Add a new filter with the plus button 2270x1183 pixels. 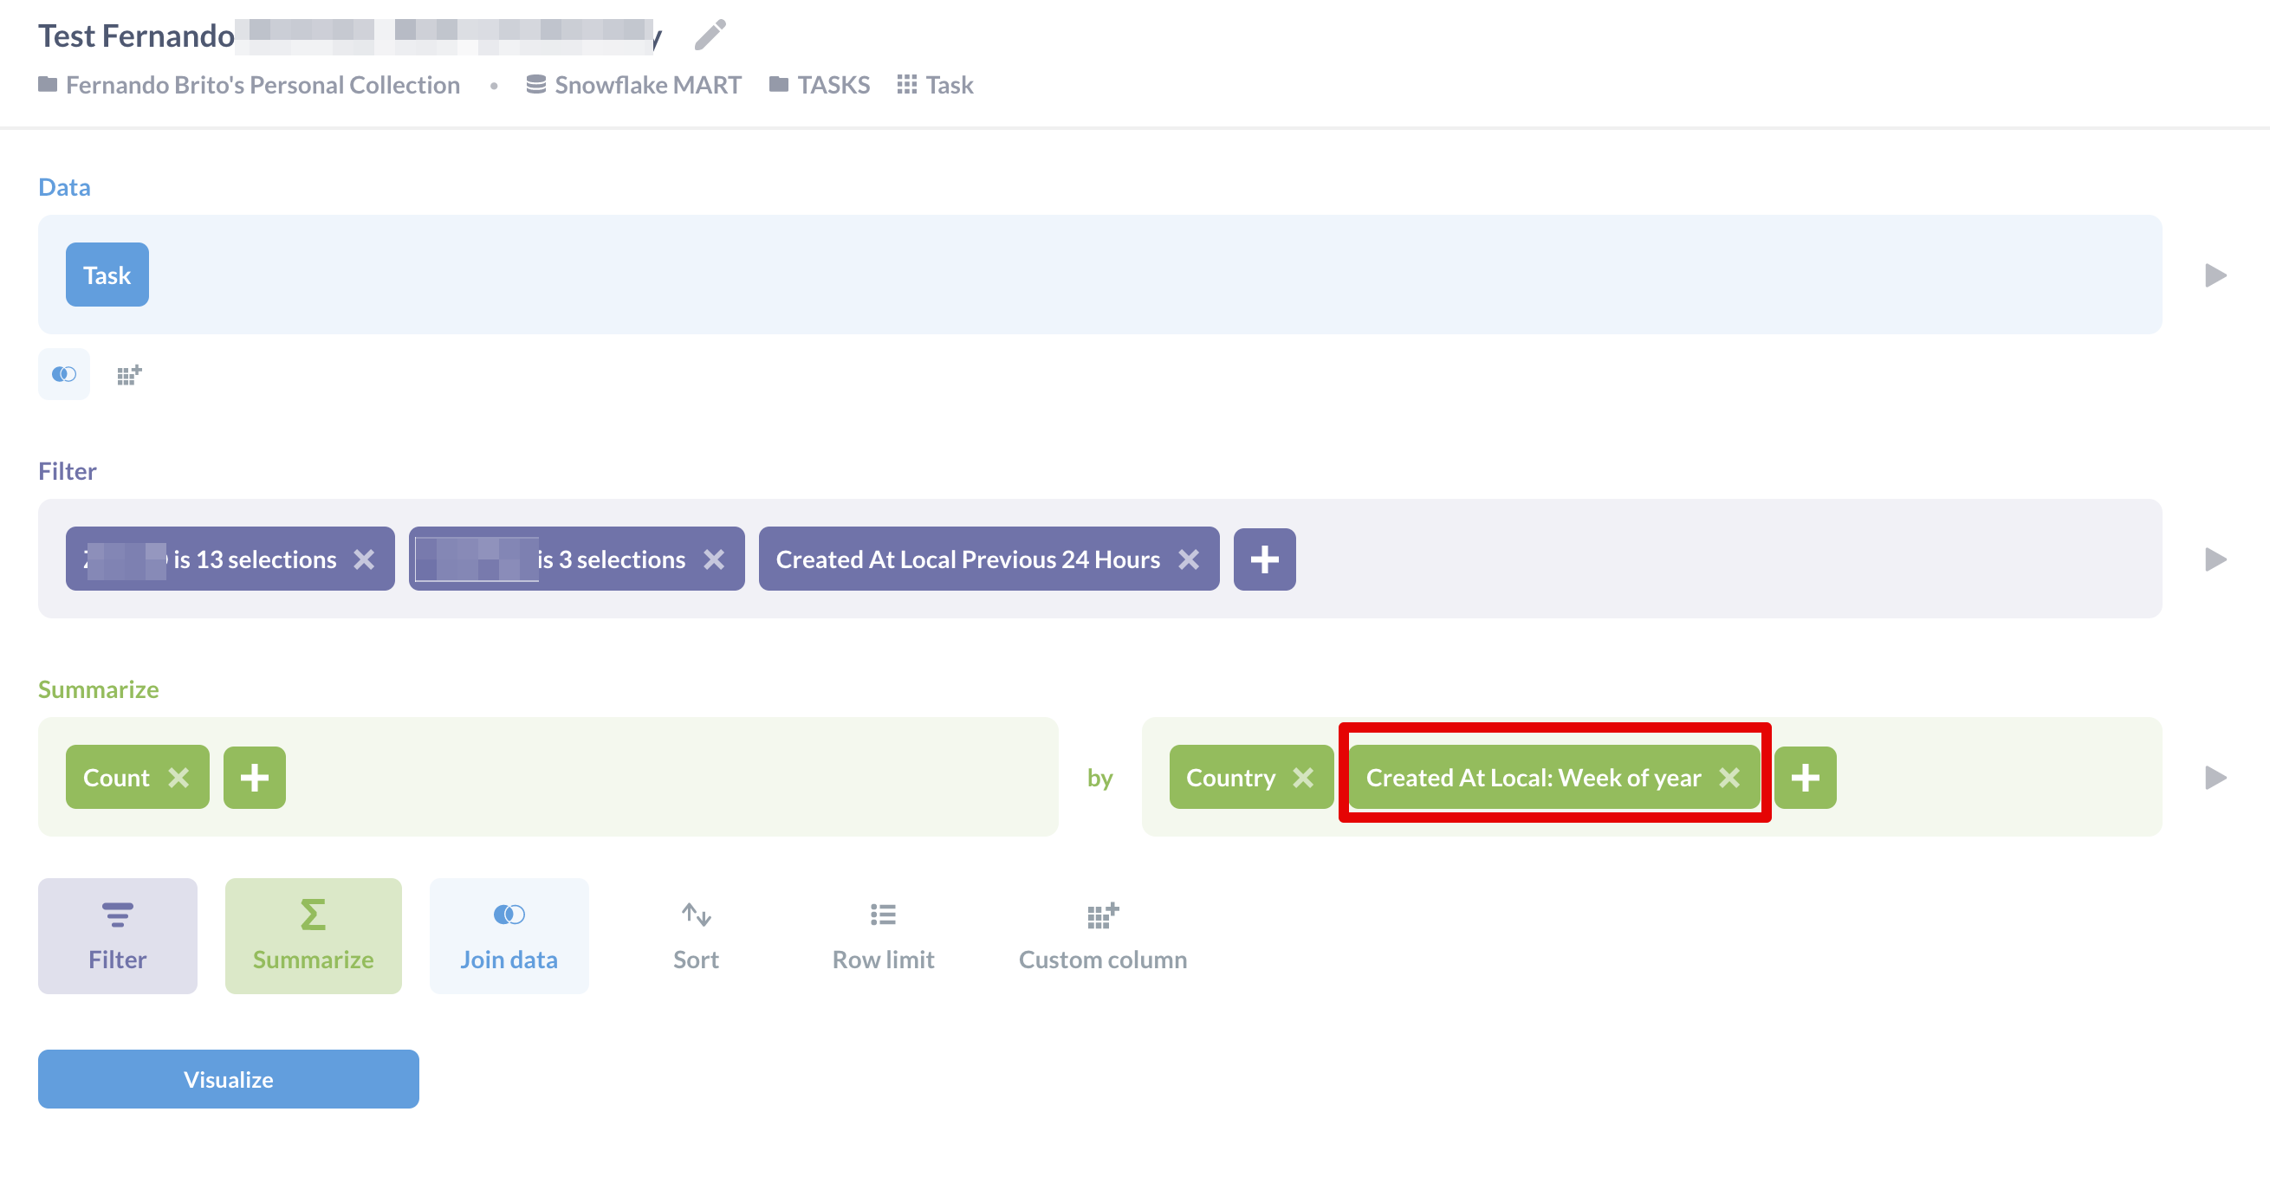[1265, 559]
